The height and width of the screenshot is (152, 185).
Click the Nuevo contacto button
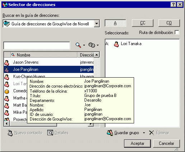click(x=25, y=133)
